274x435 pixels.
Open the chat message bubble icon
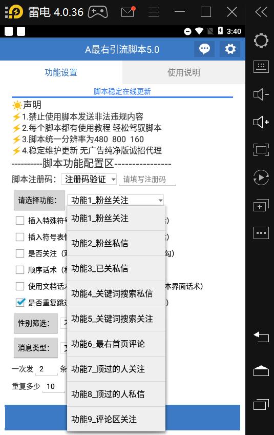[x=204, y=49]
